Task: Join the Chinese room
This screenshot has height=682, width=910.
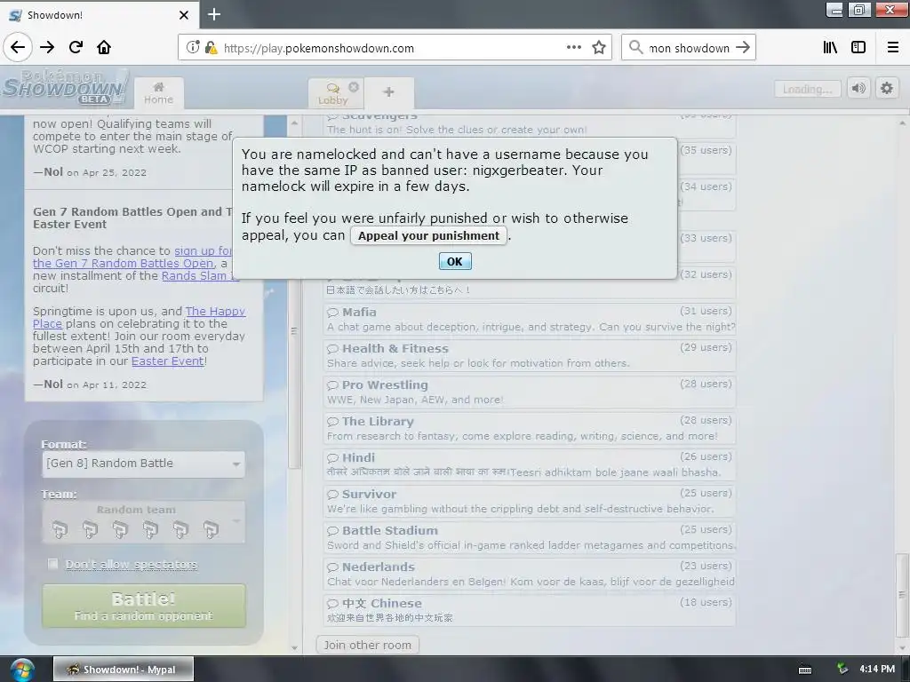Action: point(530,611)
